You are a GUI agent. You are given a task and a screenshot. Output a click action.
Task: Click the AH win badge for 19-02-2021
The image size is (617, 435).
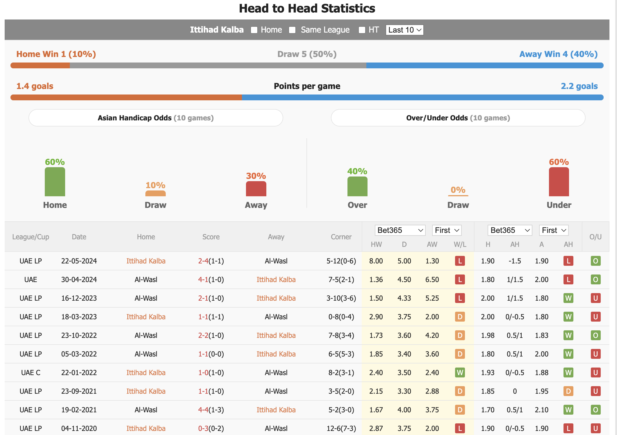coord(568,410)
